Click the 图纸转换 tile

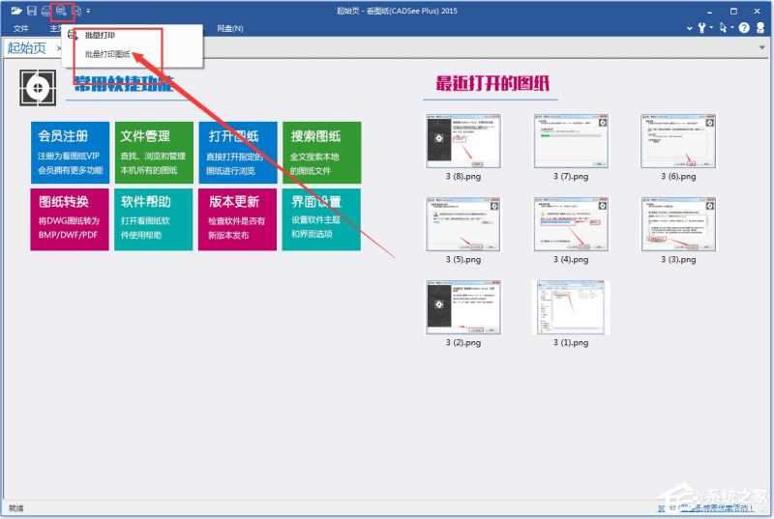click(x=70, y=218)
